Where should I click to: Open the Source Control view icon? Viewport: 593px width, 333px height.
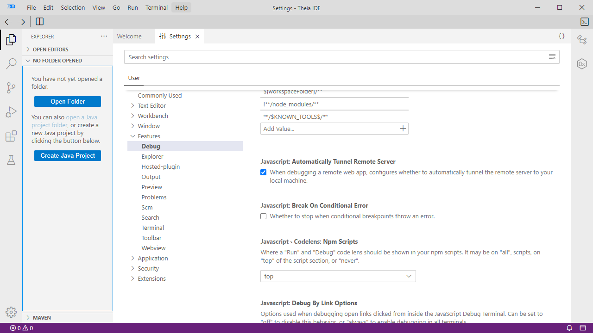point(11,88)
